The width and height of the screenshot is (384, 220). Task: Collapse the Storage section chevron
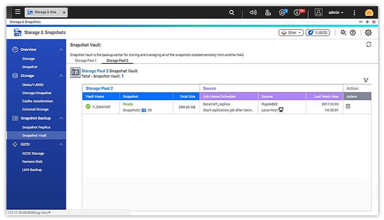[61, 76]
